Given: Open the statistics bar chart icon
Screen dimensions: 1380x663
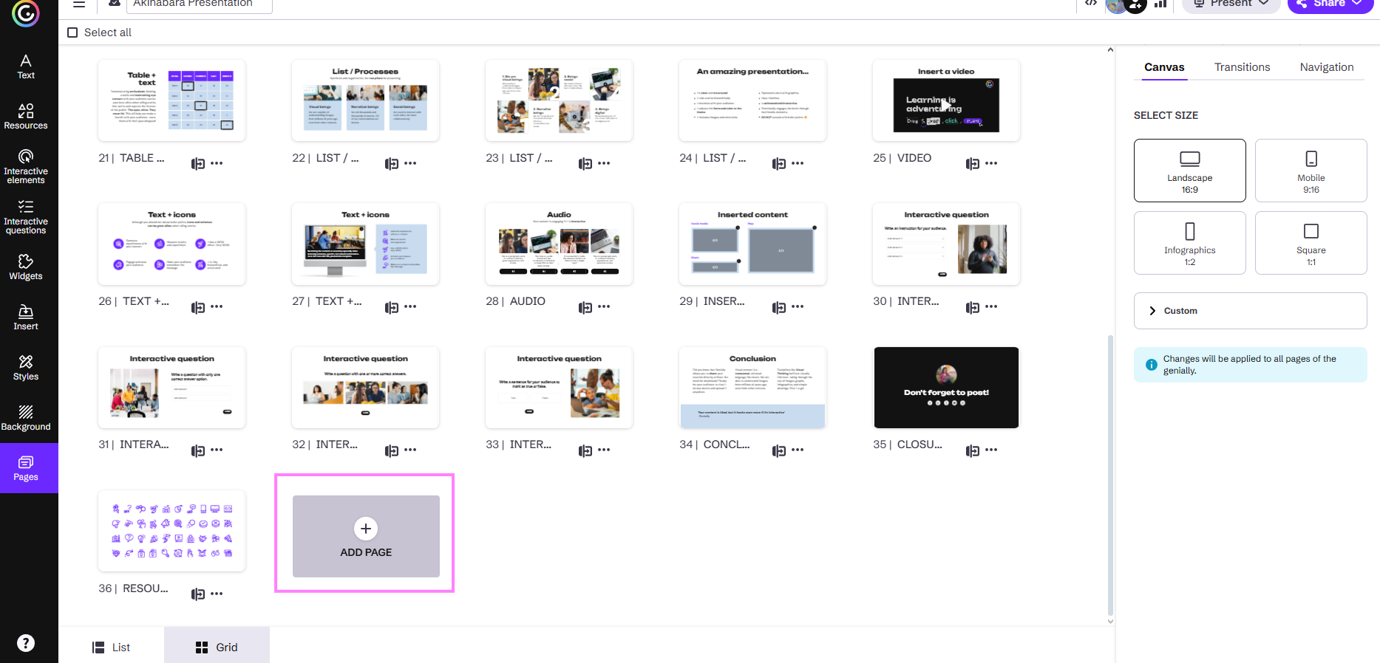Looking at the screenshot, I should click(1160, 4).
